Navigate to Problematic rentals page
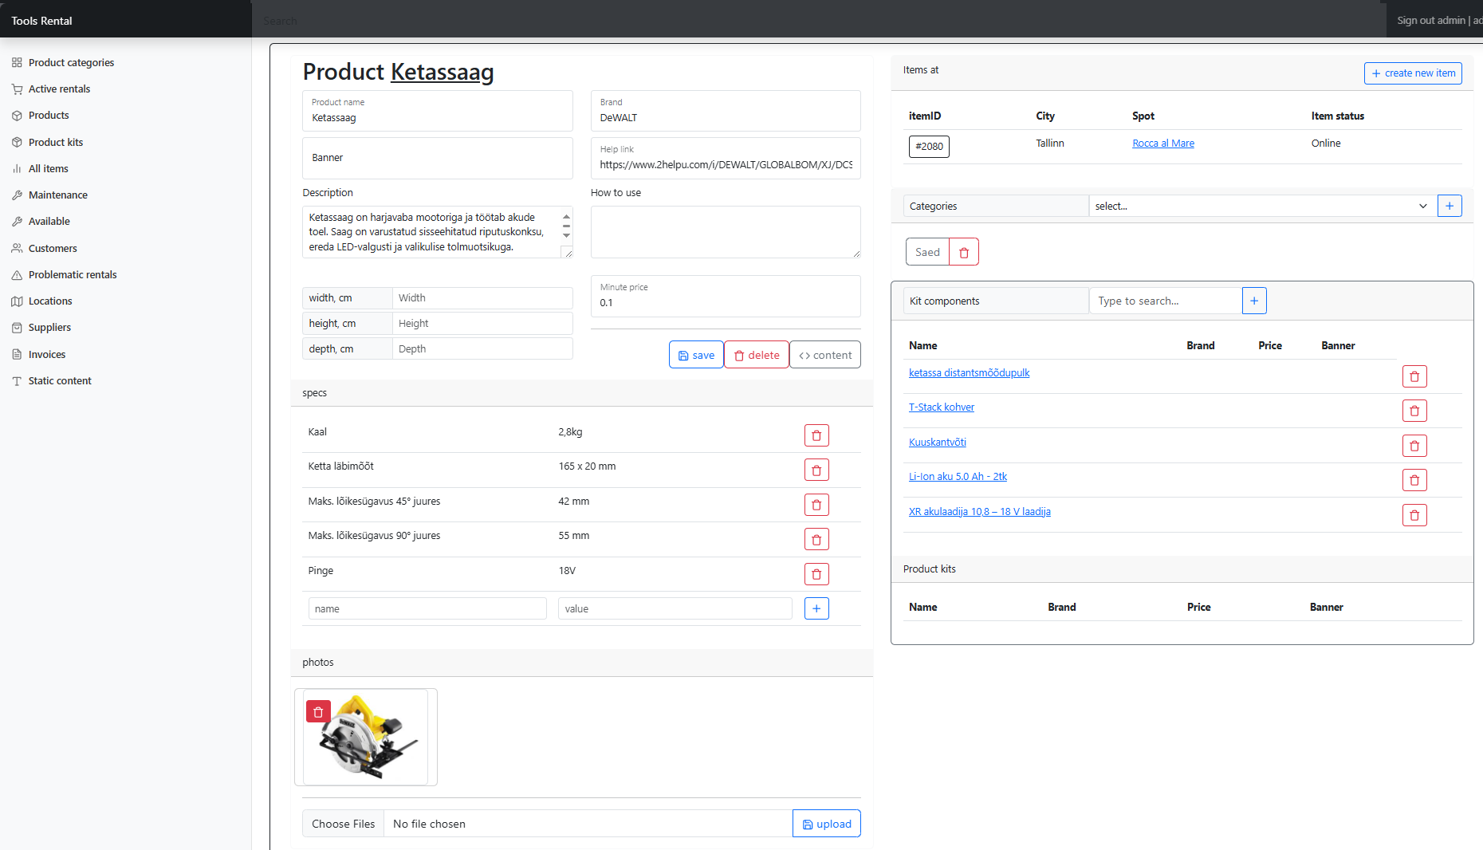This screenshot has width=1483, height=850. (x=72, y=274)
